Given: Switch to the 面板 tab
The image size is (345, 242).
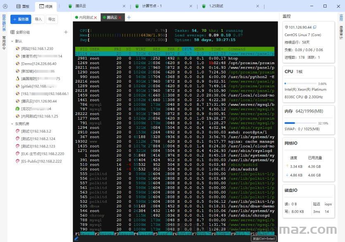Looking at the screenshot, I should 23,6.
